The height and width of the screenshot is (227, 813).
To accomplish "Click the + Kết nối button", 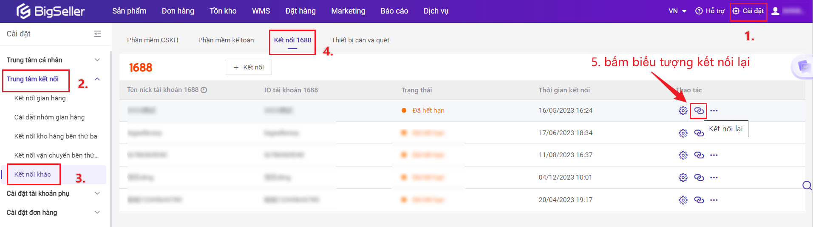I will [248, 67].
